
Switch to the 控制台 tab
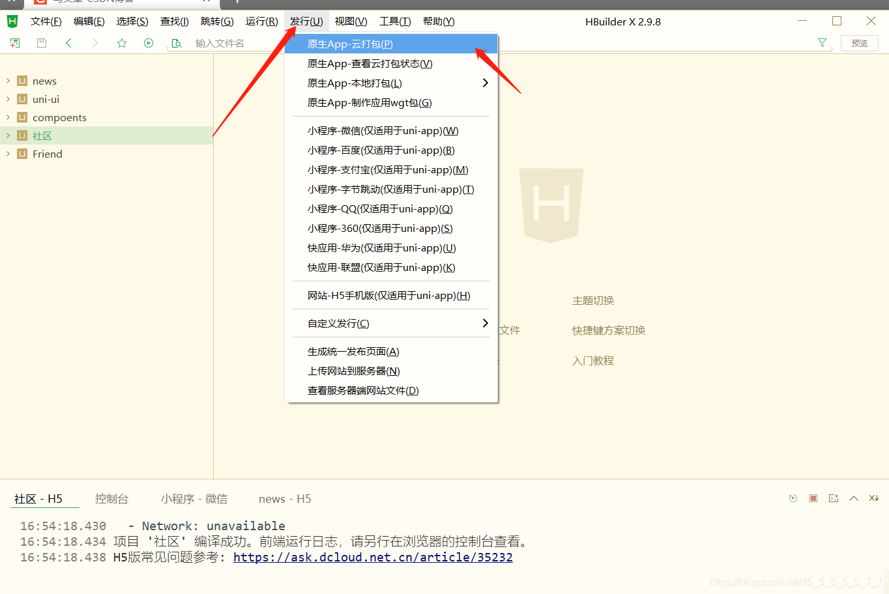tap(111, 499)
